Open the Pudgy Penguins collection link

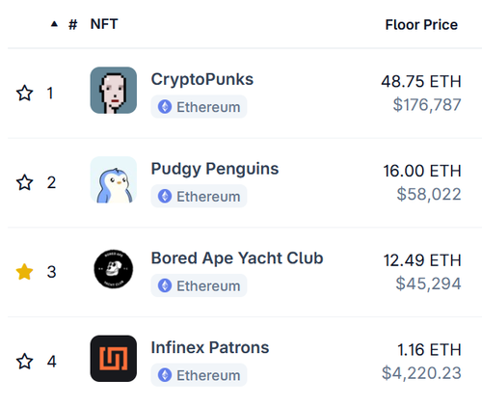pyautogui.click(x=215, y=169)
